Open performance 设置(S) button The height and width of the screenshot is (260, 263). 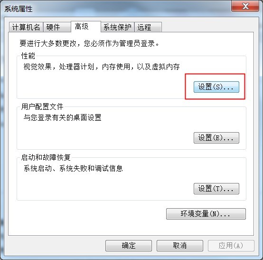(216, 87)
